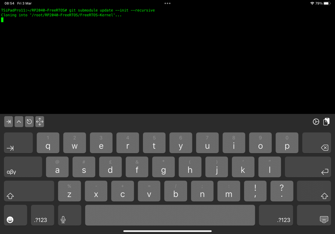The width and height of the screenshot is (335, 234).
Task: Switch to left .?123 numbers layout
Action: (43, 215)
